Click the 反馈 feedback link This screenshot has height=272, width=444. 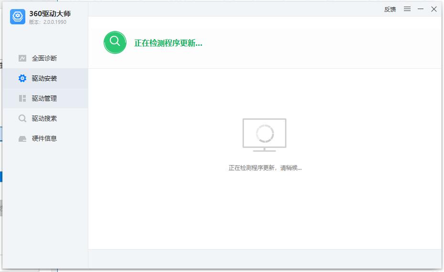[x=390, y=10]
